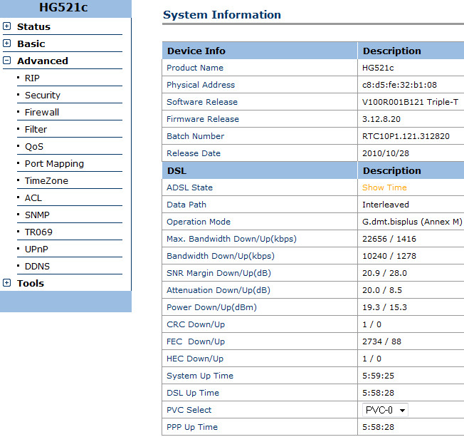The image size is (464, 437).
Task: Open the Firewall page
Action: (x=42, y=112)
